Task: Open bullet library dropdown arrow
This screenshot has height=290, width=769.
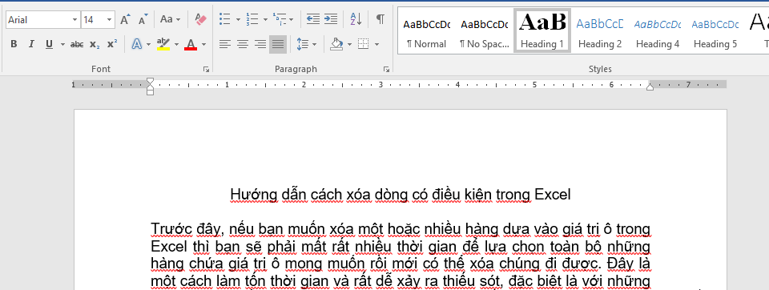Action: pos(239,20)
